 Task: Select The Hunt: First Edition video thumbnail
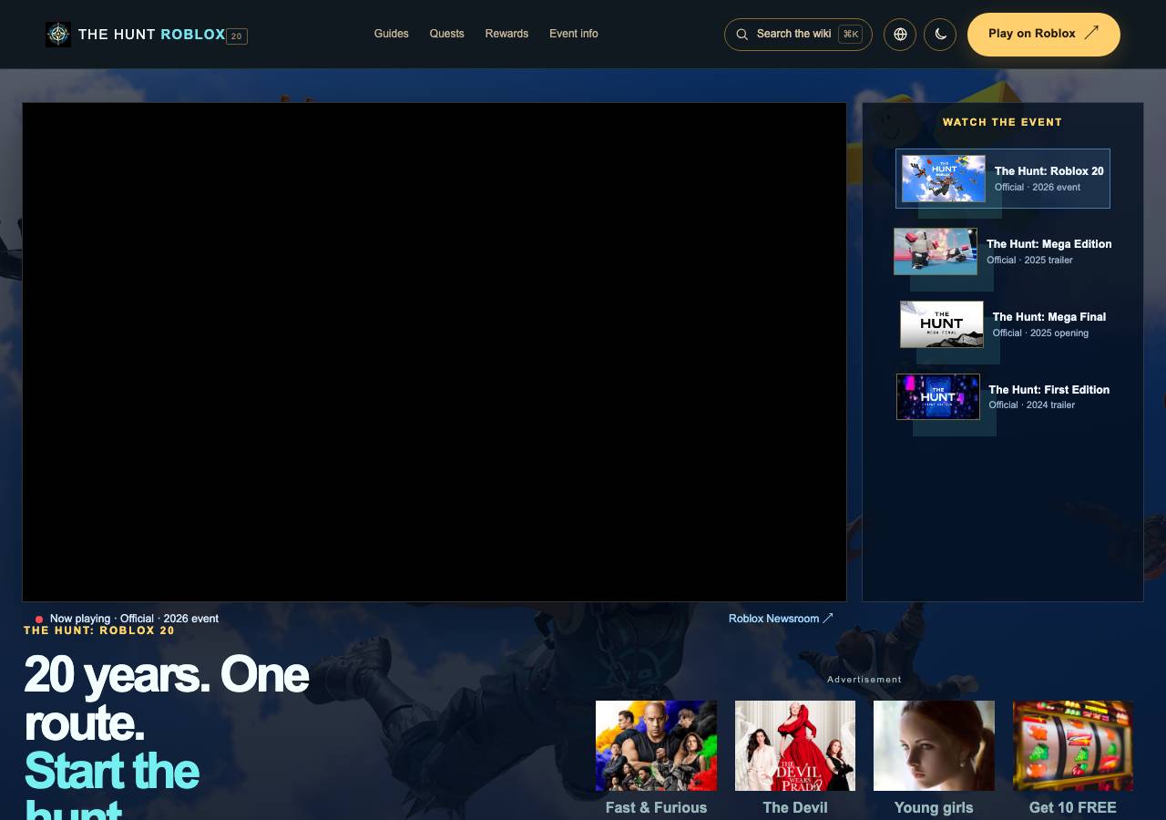click(938, 397)
